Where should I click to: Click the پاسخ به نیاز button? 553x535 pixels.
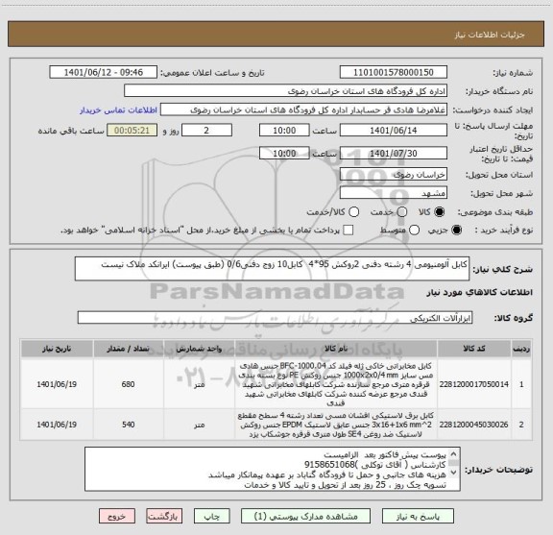click(x=418, y=517)
